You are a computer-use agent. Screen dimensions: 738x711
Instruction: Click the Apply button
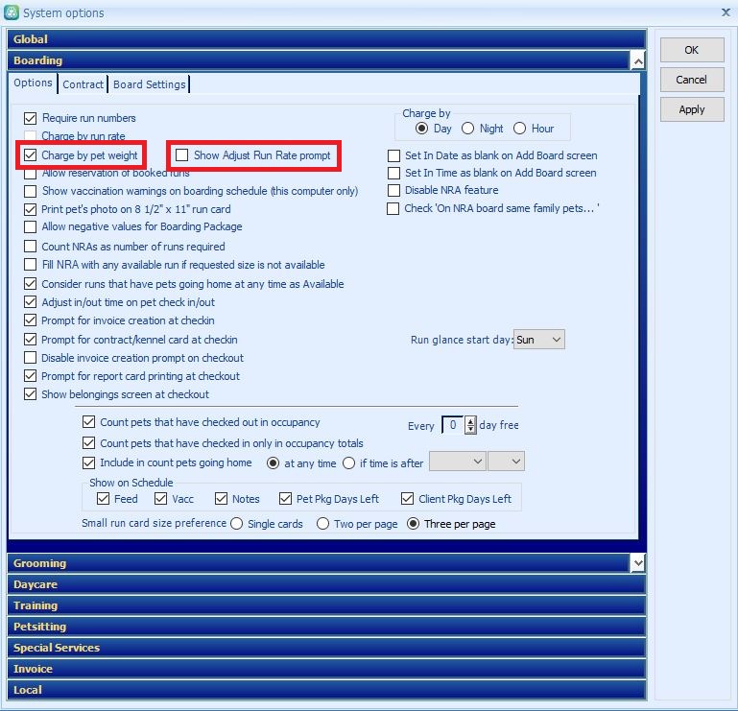point(691,109)
